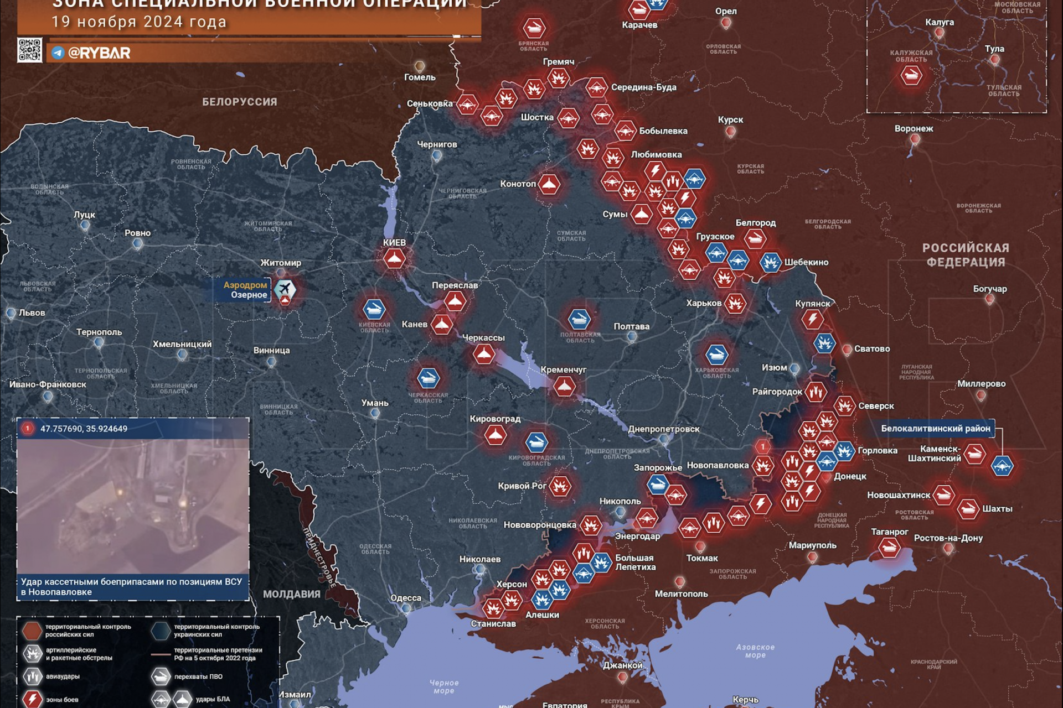Click numbered marker 1 beside coordinates 47.757690
The width and height of the screenshot is (1063, 708).
pyautogui.click(x=28, y=429)
